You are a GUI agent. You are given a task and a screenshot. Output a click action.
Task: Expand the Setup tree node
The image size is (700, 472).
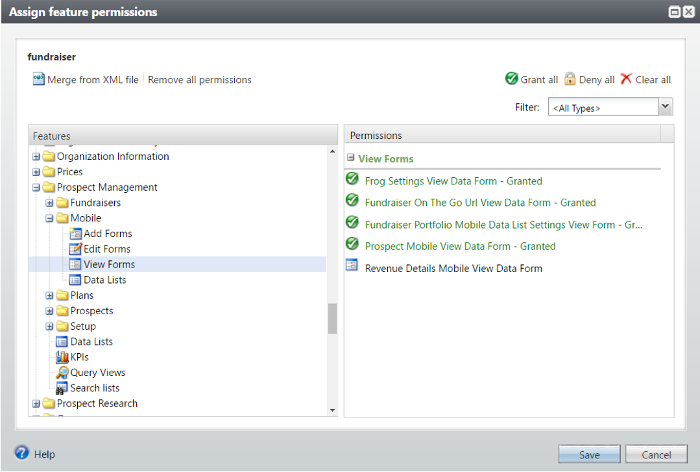pyautogui.click(x=49, y=327)
